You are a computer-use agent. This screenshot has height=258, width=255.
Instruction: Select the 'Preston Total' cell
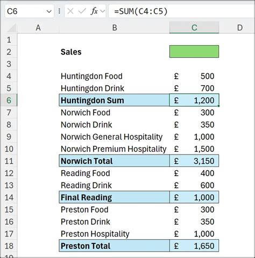click(x=115, y=246)
